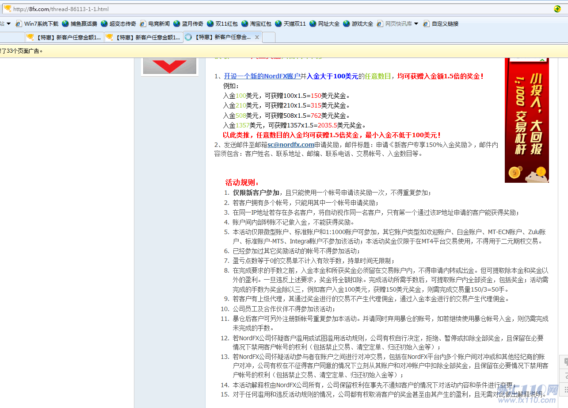The image size is (568, 408).
Task: Click rule 15 starting 对于任何滥用和违反活动规则
Action: pos(390,394)
